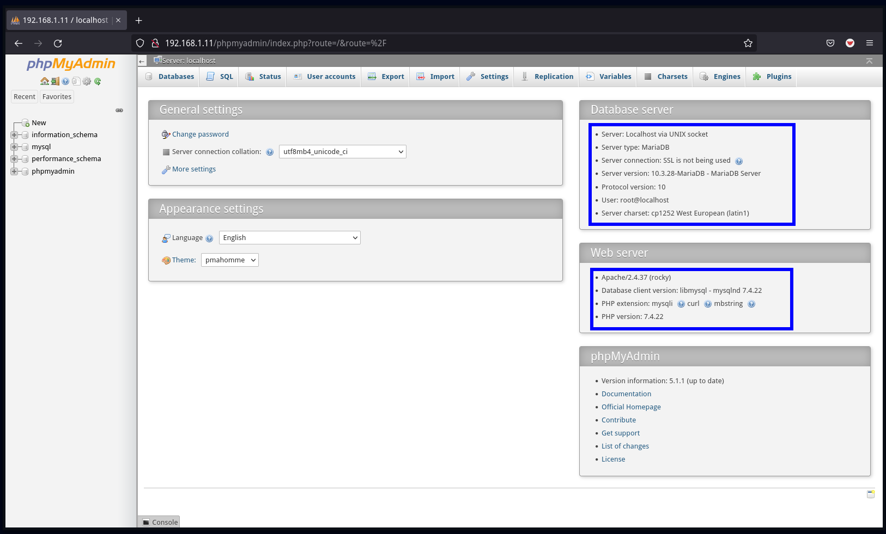Click Change password link
The height and width of the screenshot is (534, 886).
[x=201, y=134]
